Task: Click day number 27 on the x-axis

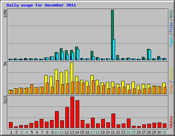Action: point(144,132)
